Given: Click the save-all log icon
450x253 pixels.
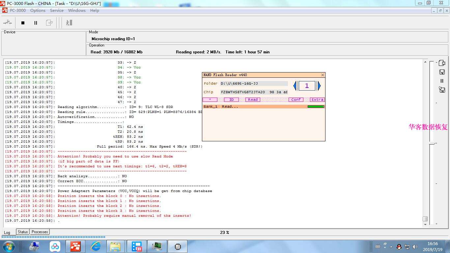Looking at the screenshot, I should (x=442, y=89).
